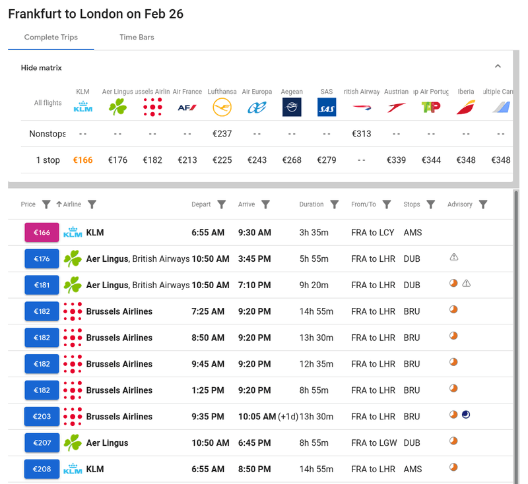Click the Depart time filter icon
Image resolution: width=528 pixels, height=484 pixels.
[x=222, y=204]
